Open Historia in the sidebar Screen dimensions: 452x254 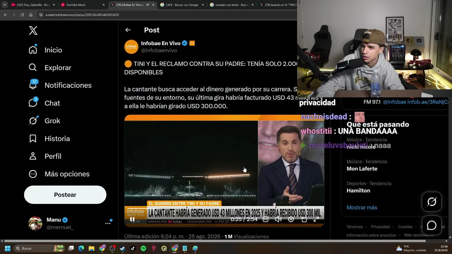coord(49,139)
